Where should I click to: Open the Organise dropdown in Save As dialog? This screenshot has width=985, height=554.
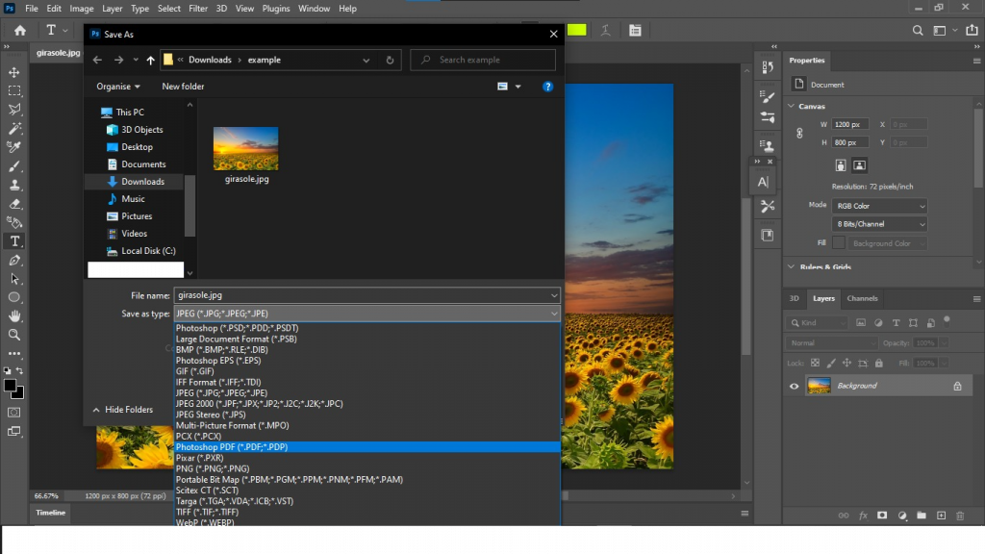117,86
